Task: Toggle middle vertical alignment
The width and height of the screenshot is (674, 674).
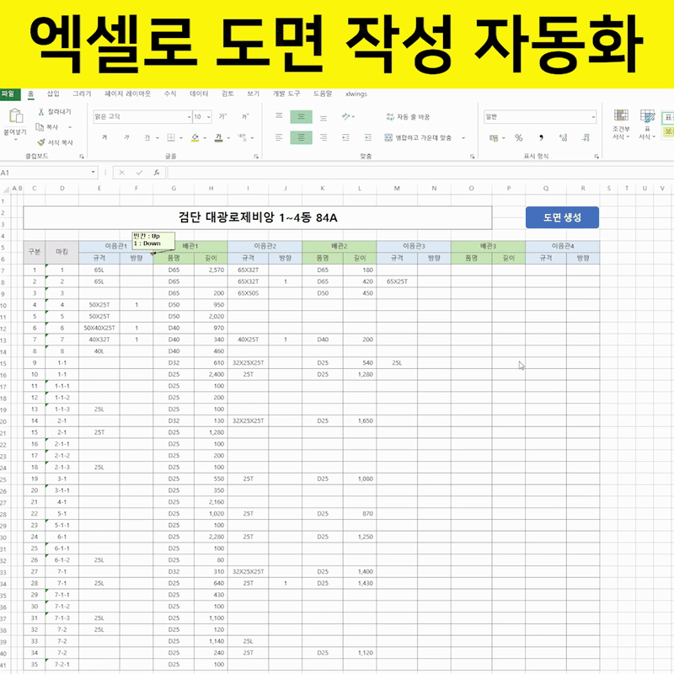Action: 301,117
